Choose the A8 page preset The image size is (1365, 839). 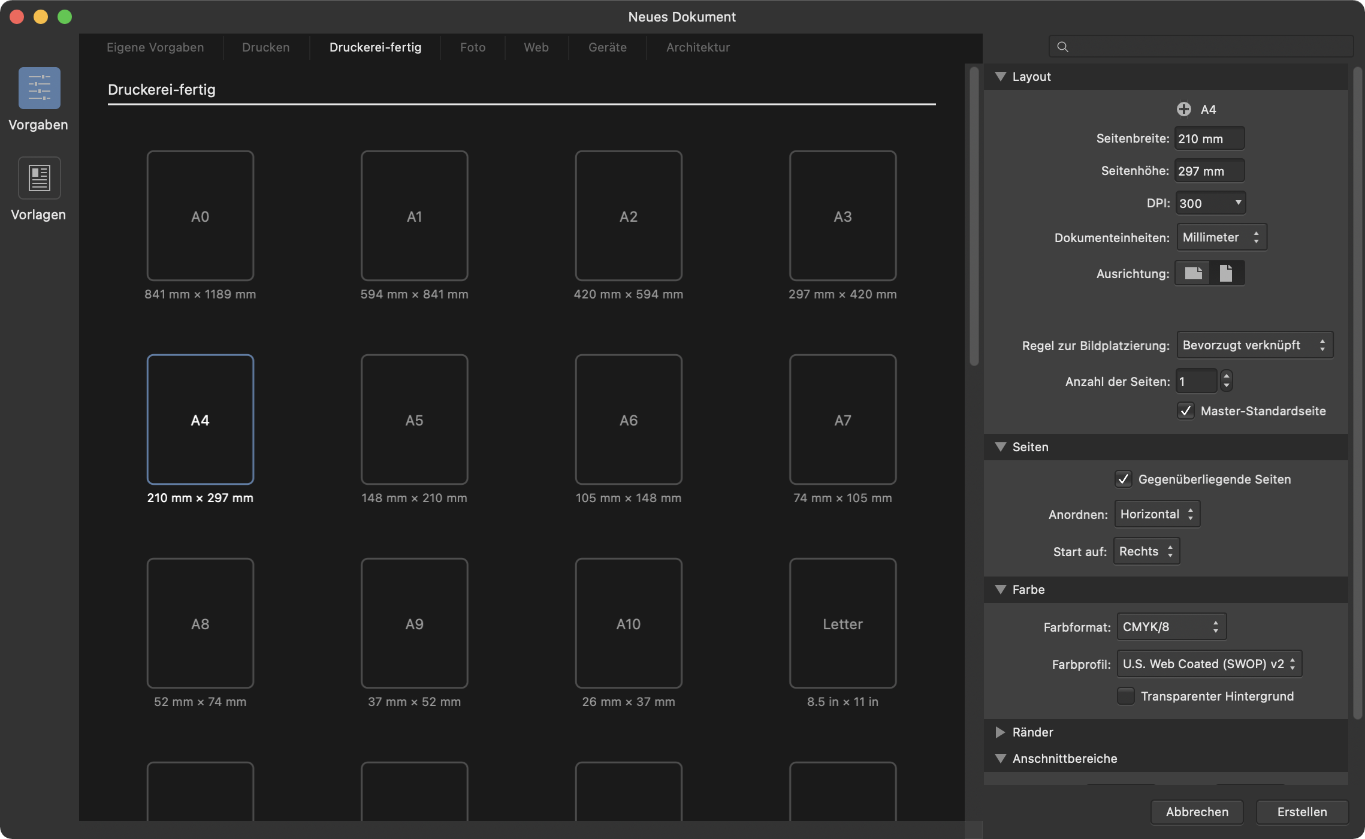[x=200, y=623]
